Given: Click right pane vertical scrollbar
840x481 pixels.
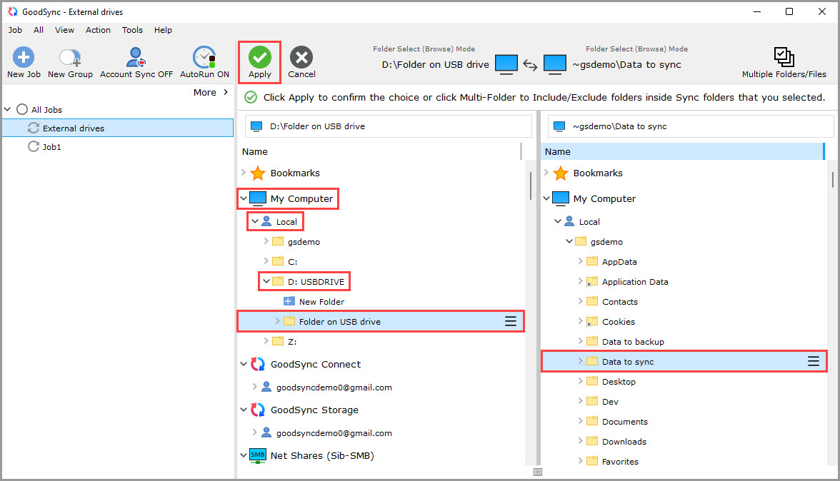Looking at the screenshot, I should pos(833,179).
